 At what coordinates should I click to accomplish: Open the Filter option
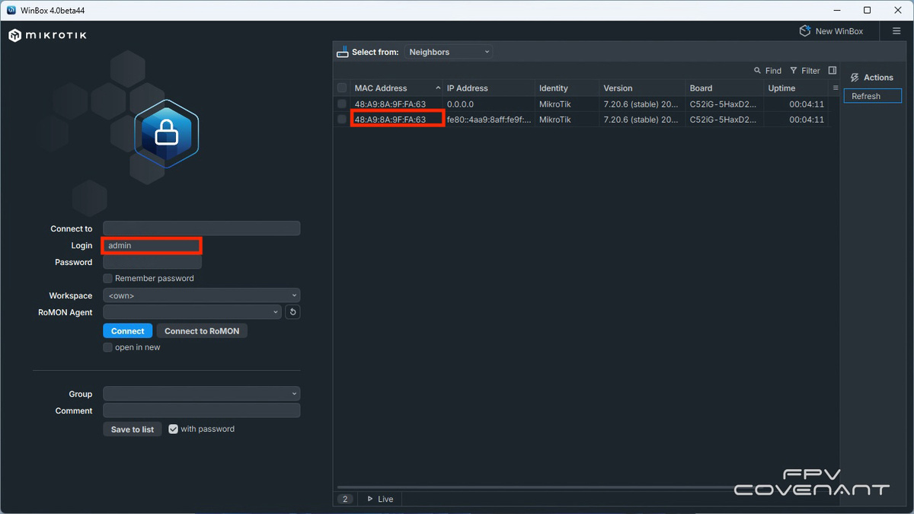[x=805, y=71]
